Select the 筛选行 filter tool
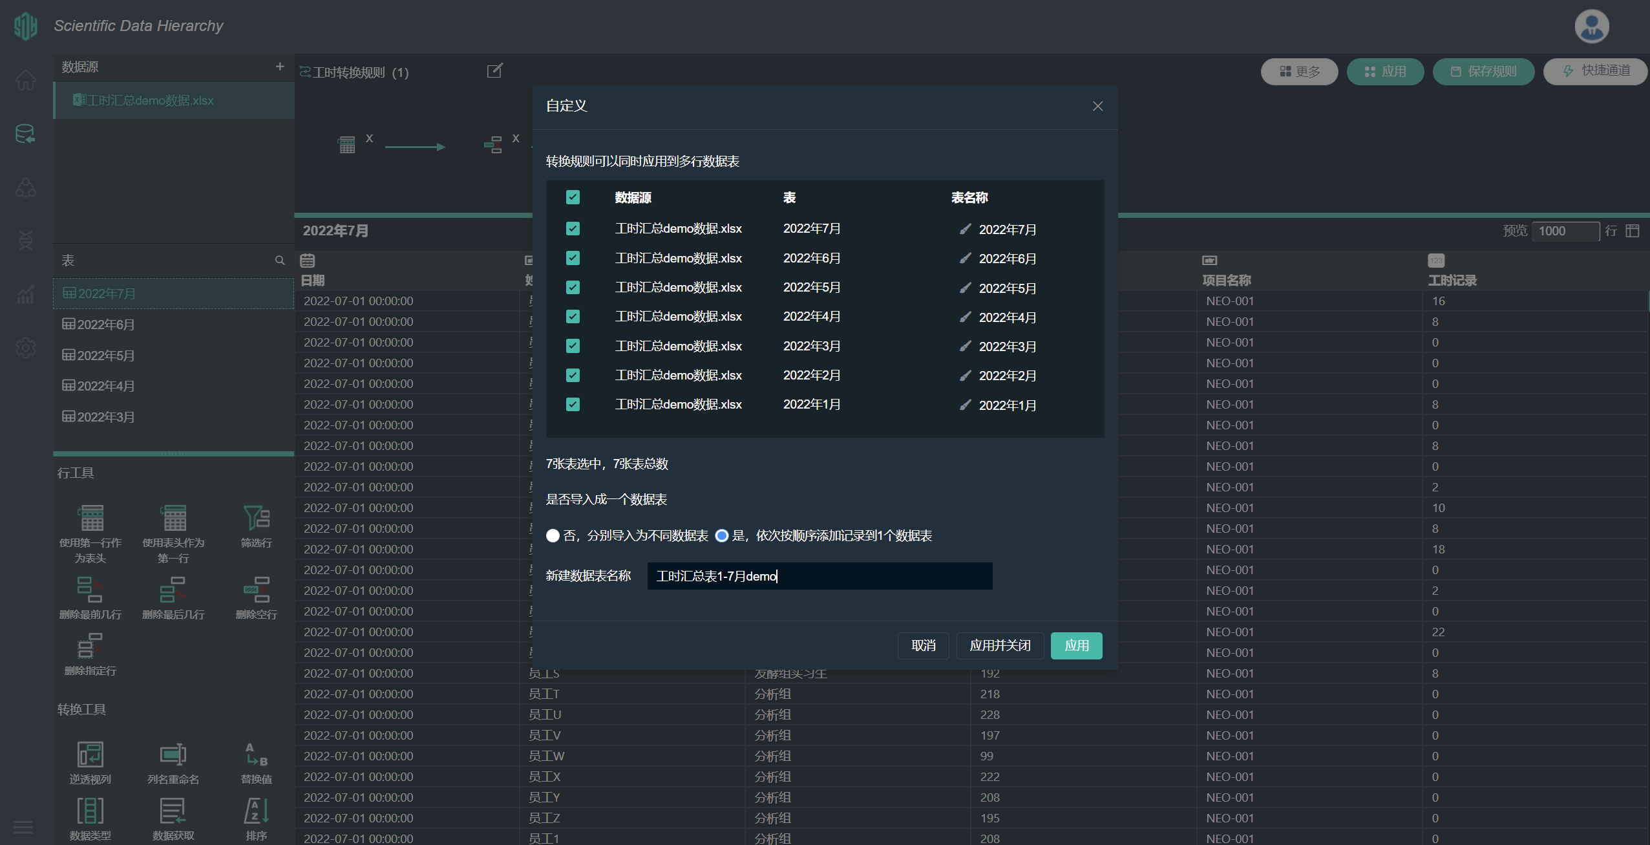The height and width of the screenshot is (845, 1650). click(x=257, y=526)
